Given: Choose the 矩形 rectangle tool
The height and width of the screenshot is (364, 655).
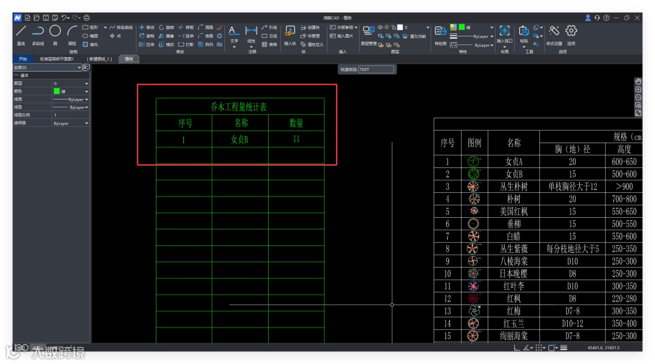Looking at the screenshot, I should [90, 27].
